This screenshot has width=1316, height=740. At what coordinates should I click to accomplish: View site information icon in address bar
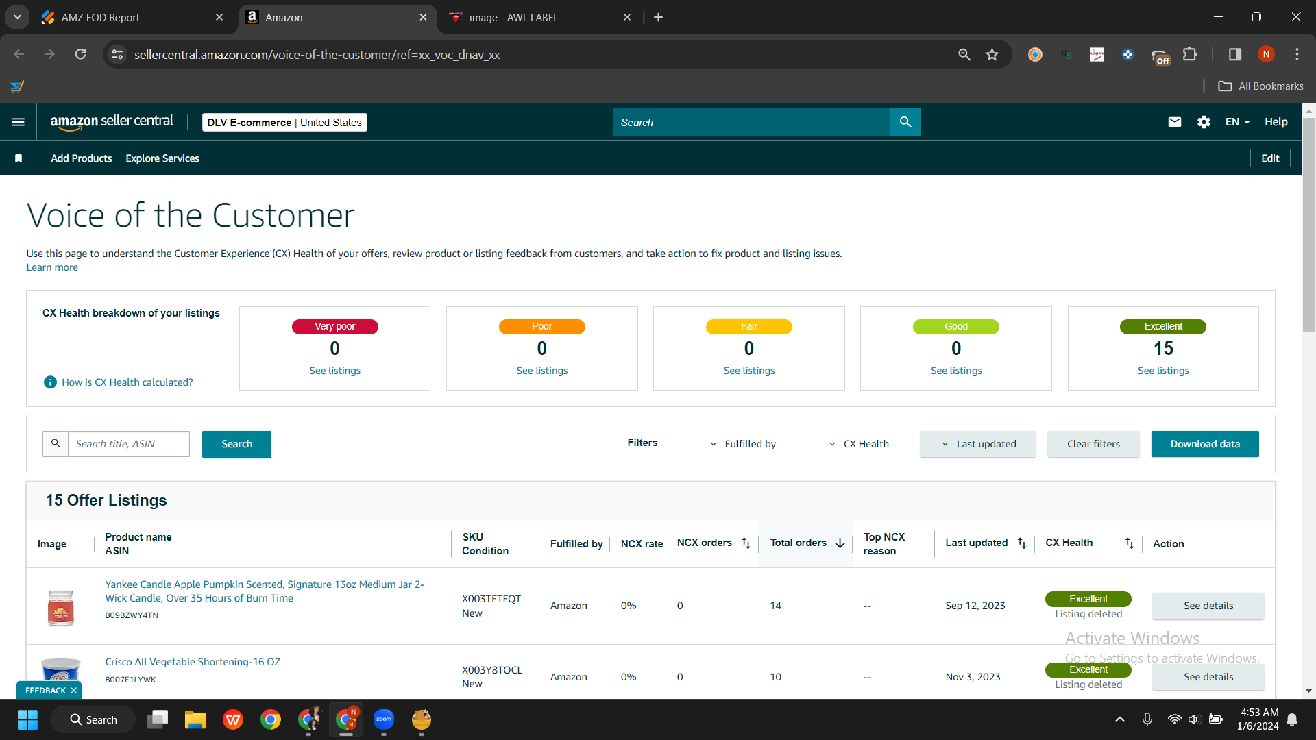(118, 54)
